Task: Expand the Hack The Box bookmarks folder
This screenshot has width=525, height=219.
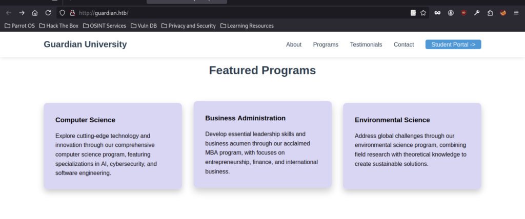Action: click(58, 26)
